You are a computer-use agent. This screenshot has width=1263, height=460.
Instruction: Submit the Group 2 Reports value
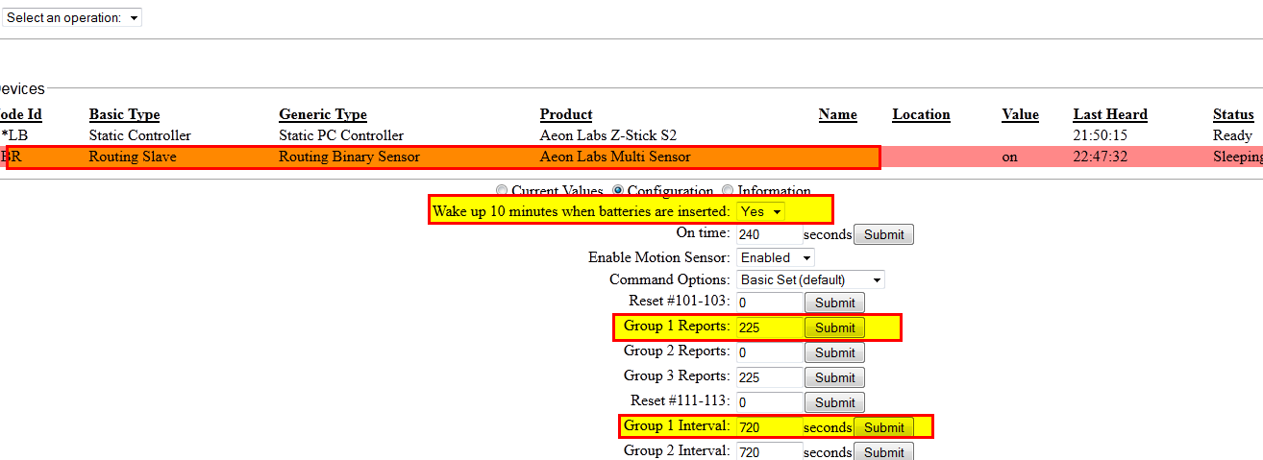[834, 352]
